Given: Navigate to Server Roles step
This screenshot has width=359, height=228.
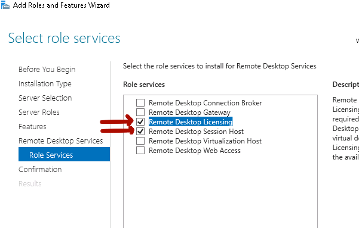Looking at the screenshot, I should click(x=39, y=113).
